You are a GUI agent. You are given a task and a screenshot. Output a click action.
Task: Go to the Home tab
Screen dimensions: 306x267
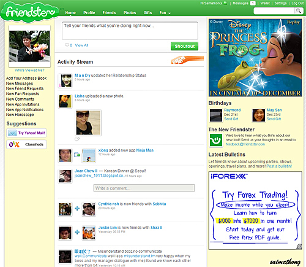click(70, 13)
